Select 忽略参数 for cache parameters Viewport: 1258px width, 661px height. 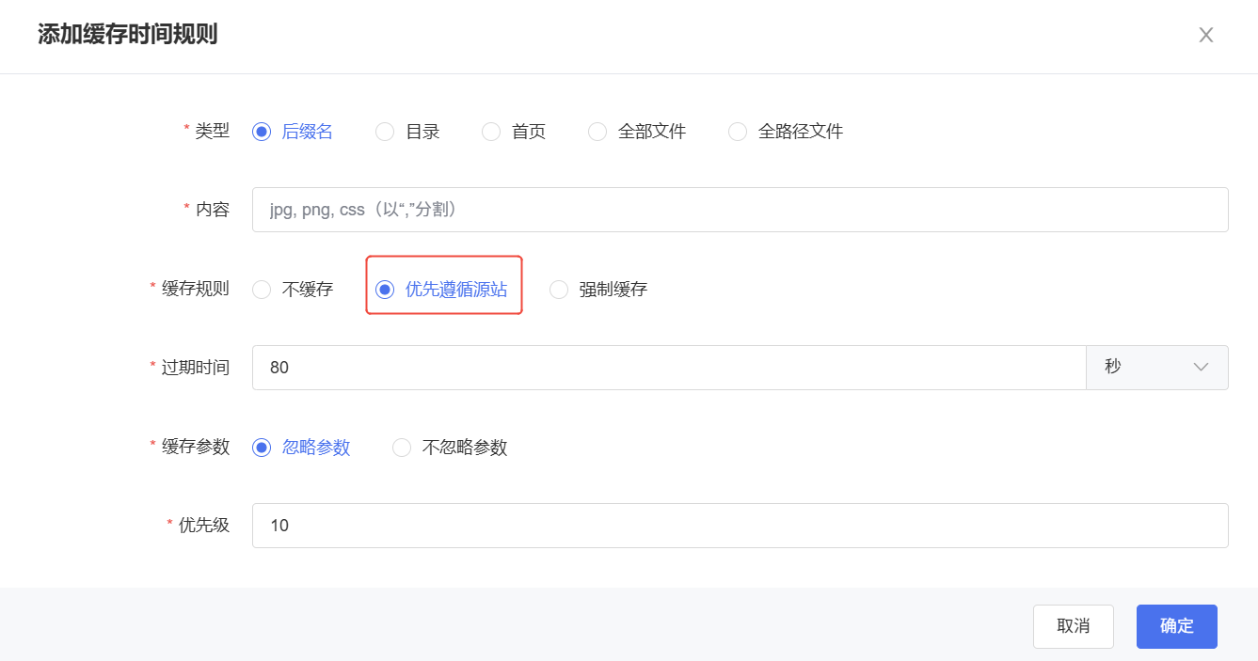click(x=260, y=448)
